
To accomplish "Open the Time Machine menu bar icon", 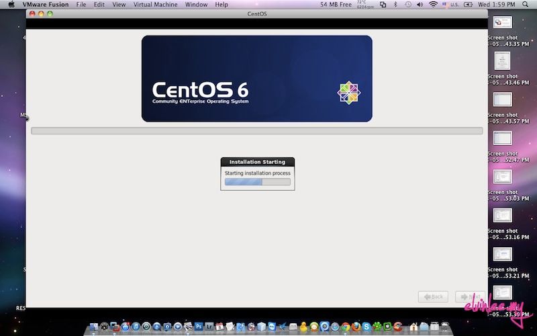I will coord(408,5).
